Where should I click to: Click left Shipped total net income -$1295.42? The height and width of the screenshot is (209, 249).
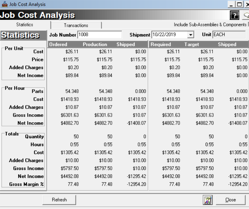click(x=137, y=176)
